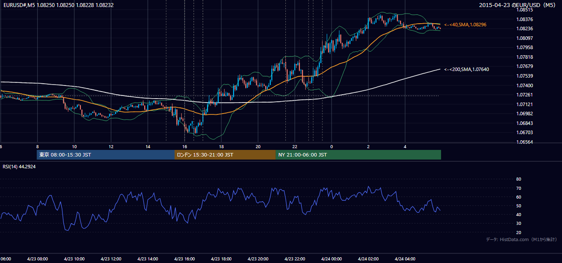Image resolution: width=562 pixels, height=263 pixels.
Task: Click the NY 21:00-06:00 JST session bar
Action: click(x=358, y=155)
